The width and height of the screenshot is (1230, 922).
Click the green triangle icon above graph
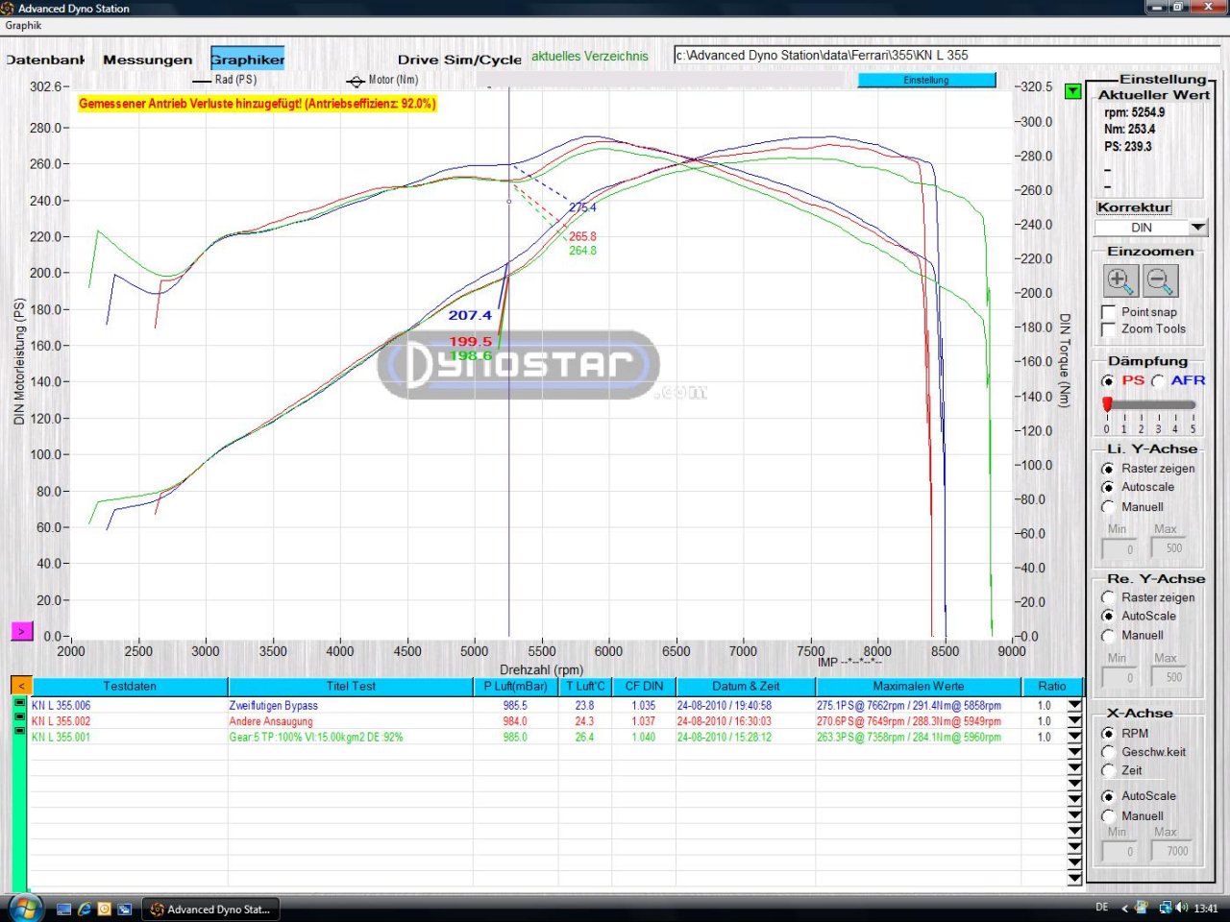tap(1073, 91)
